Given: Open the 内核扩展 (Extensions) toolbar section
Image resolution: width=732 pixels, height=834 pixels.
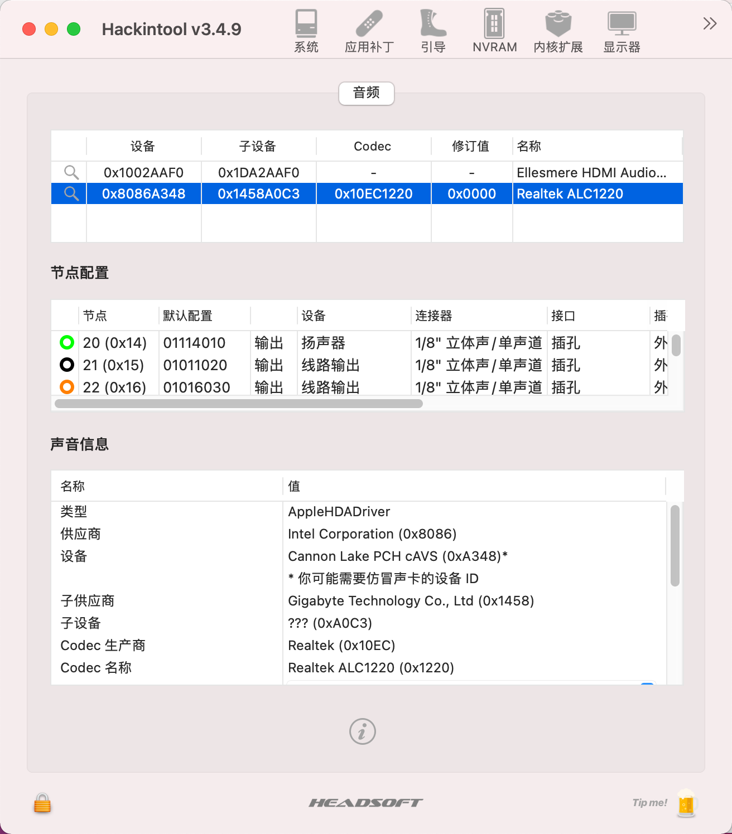Looking at the screenshot, I should 558,31.
